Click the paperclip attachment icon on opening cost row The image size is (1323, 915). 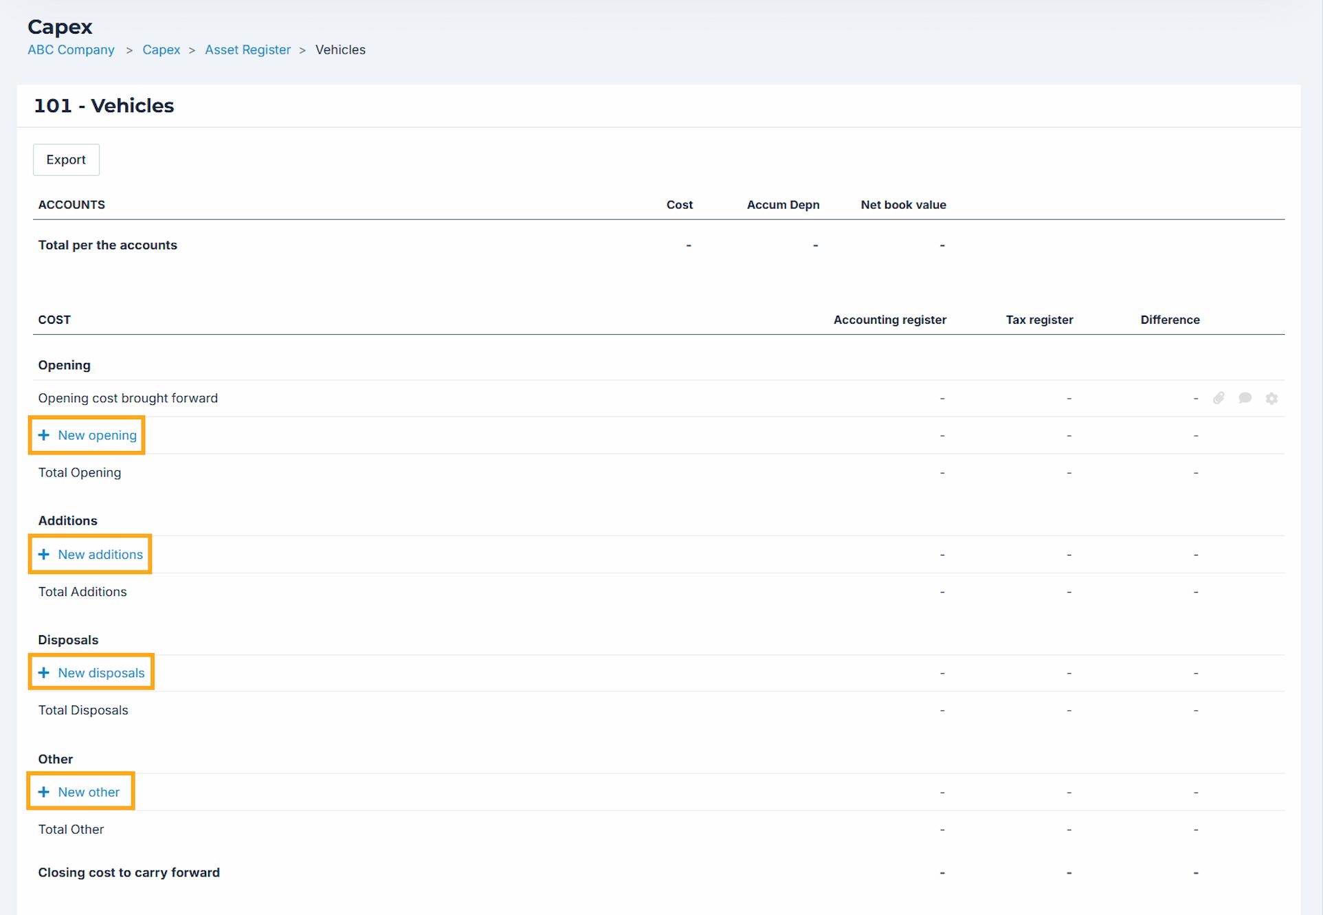click(1219, 398)
